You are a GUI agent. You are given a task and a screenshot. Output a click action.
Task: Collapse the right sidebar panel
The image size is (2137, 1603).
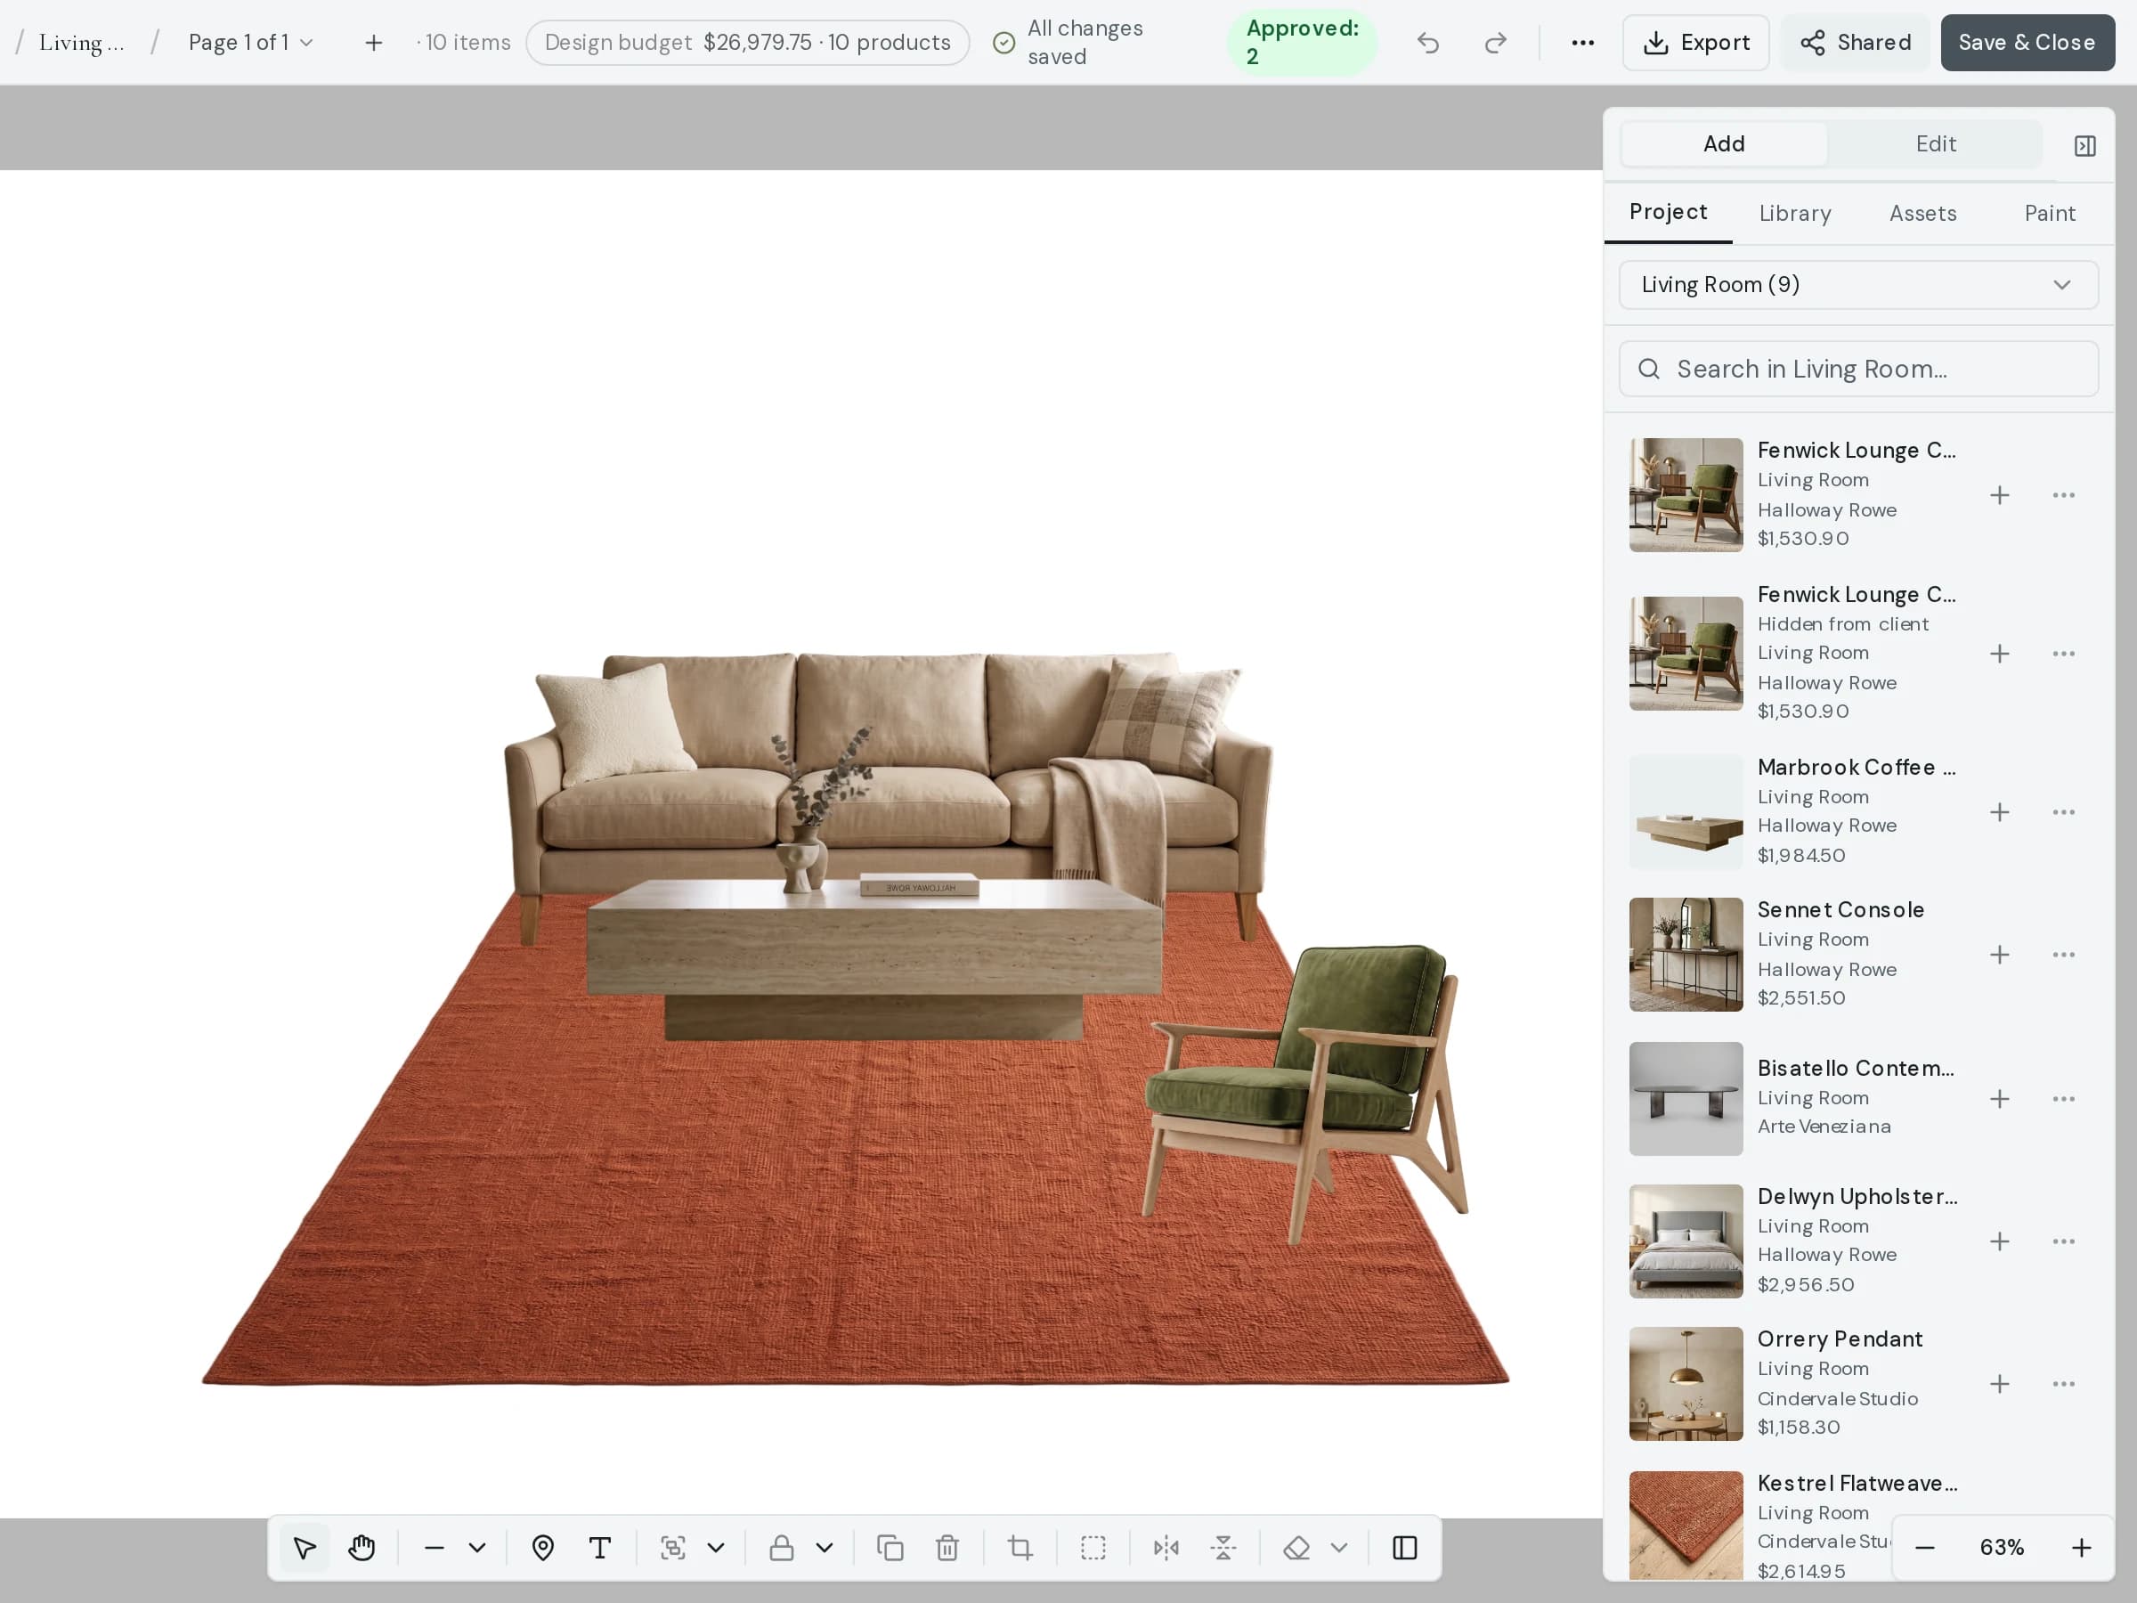(2084, 146)
